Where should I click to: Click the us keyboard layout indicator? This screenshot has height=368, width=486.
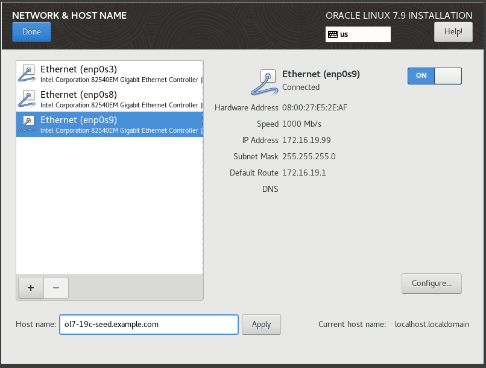coord(359,34)
